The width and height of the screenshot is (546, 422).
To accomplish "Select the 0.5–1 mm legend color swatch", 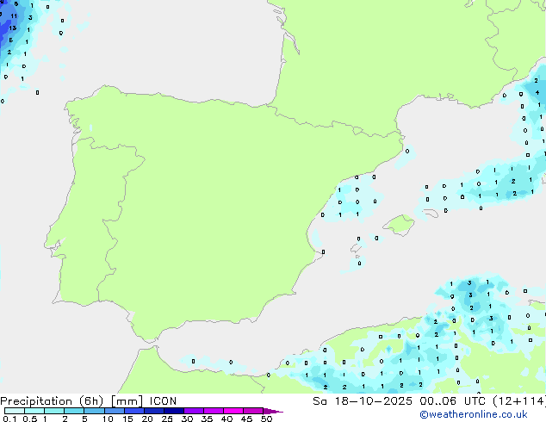I will [34, 411].
